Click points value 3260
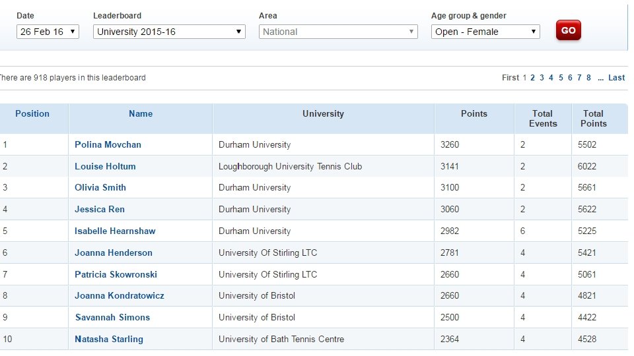This screenshot has height=356, width=634. pos(450,144)
